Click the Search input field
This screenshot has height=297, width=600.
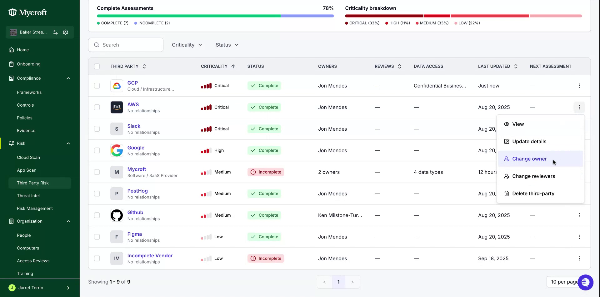point(126,45)
